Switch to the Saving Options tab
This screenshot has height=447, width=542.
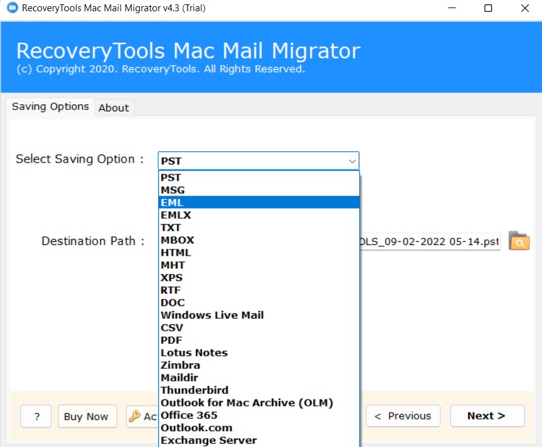click(x=50, y=106)
